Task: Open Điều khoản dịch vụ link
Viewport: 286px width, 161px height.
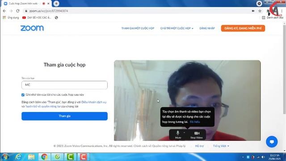Action: (x=94, y=102)
